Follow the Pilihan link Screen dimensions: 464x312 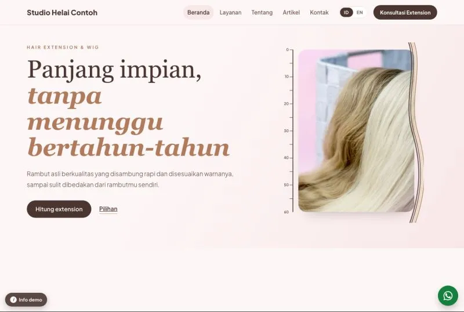108,209
